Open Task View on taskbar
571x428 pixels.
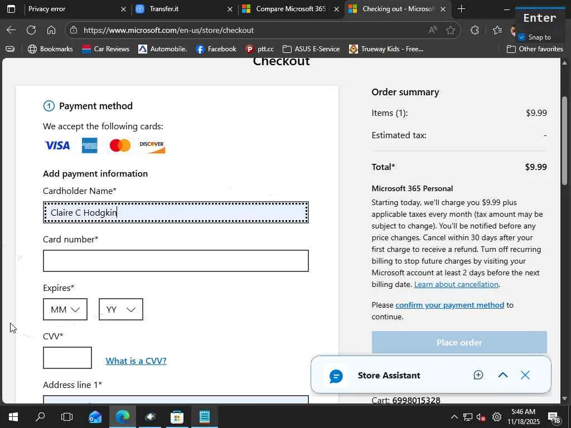click(x=67, y=417)
